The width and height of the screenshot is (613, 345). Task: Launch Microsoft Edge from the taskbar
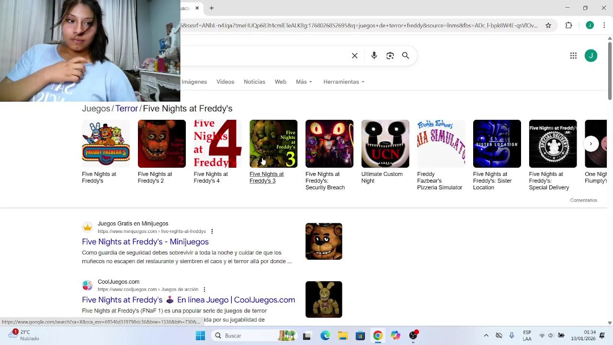pos(325,336)
